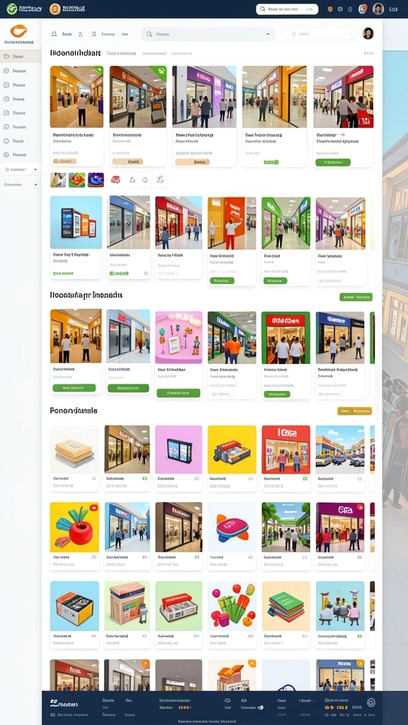Select the red shop icon in category strip
This screenshot has height=725, width=408.
click(x=115, y=180)
